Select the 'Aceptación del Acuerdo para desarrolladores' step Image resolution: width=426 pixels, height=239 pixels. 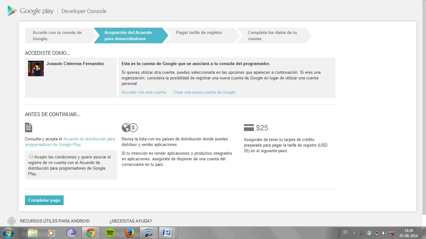click(130, 35)
